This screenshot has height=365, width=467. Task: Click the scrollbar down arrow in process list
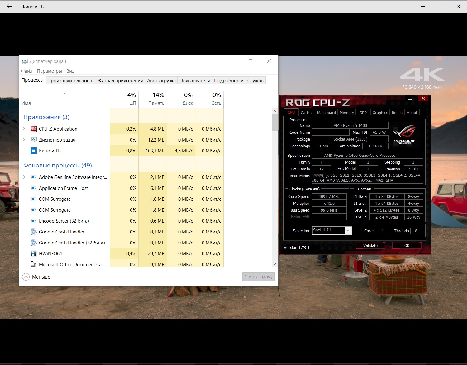[275, 264]
